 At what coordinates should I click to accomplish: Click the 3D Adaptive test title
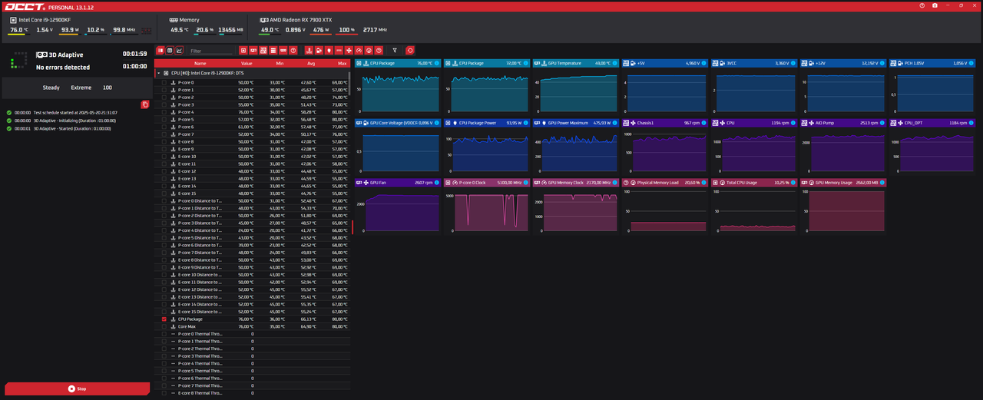point(65,55)
